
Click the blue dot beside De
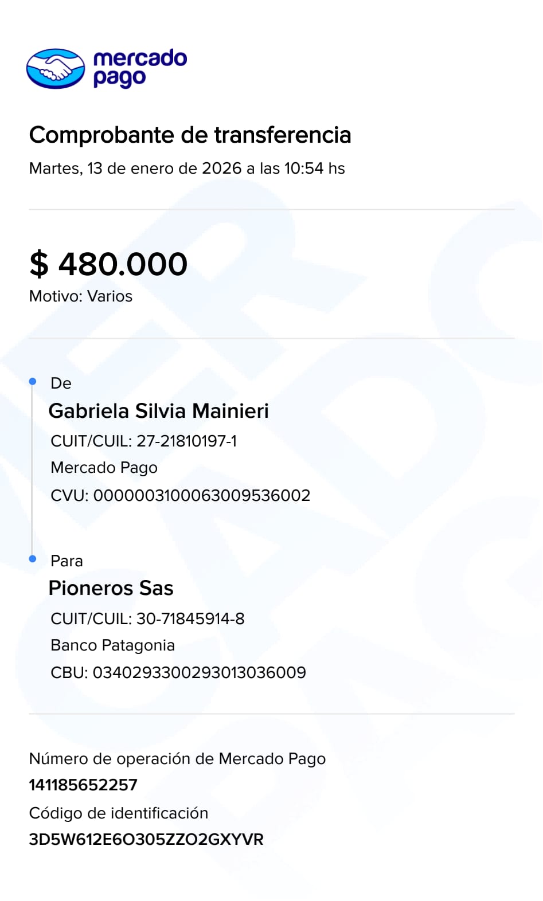[33, 381]
